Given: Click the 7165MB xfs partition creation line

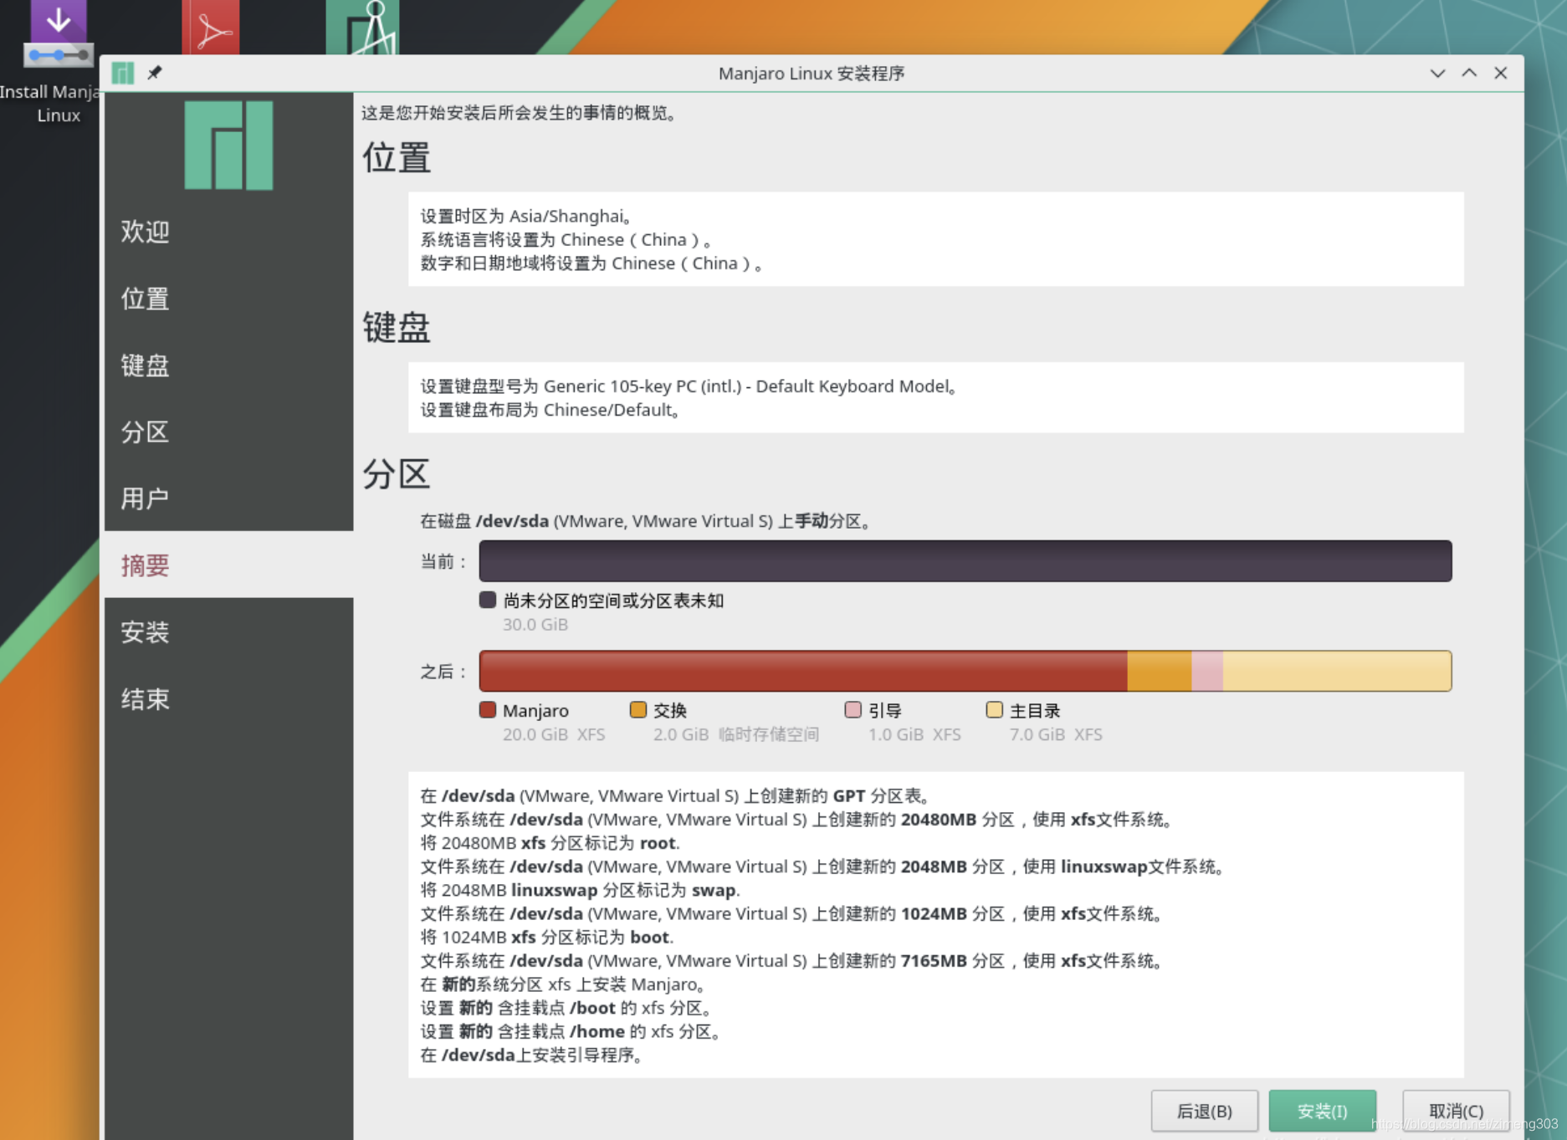Looking at the screenshot, I should [x=791, y=961].
